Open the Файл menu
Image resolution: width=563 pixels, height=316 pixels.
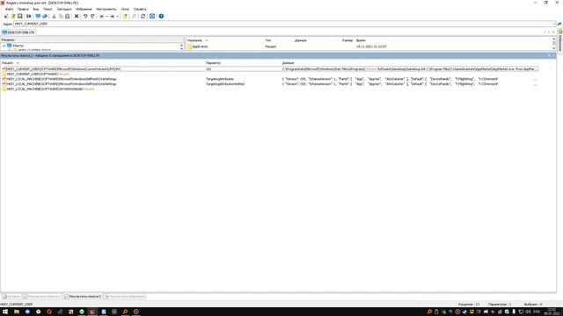point(10,9)
